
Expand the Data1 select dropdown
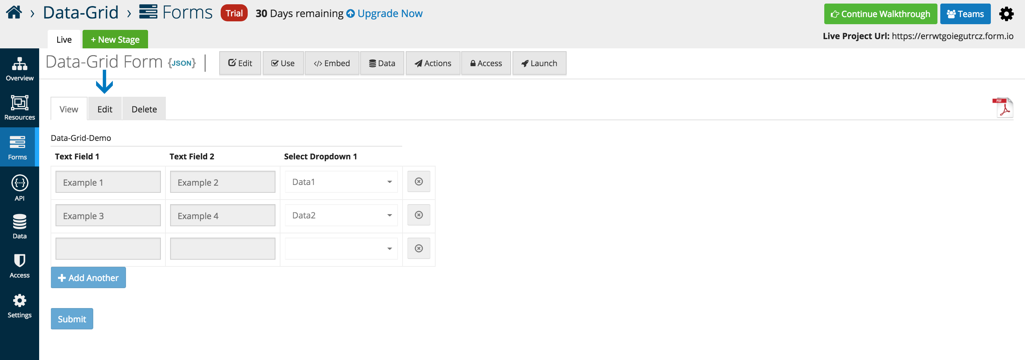pyautogui.click(x=341, y=182)
